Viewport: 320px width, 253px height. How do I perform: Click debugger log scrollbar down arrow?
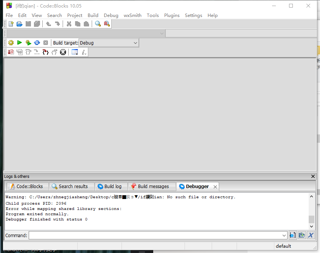[x=311, y=226]
